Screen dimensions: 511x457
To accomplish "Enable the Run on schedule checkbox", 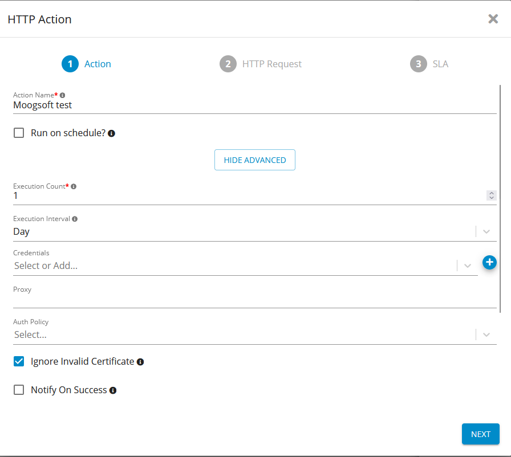I will (x=19, y=133).
